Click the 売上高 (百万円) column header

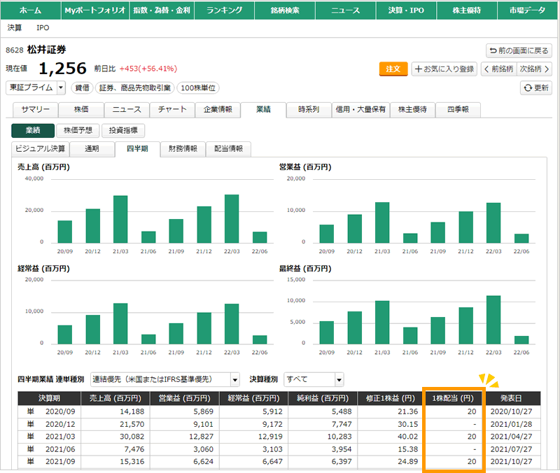pos(115,398)
